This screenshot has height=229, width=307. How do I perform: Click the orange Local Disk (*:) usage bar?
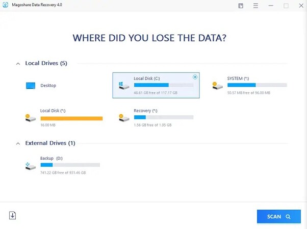pos(71,118)
